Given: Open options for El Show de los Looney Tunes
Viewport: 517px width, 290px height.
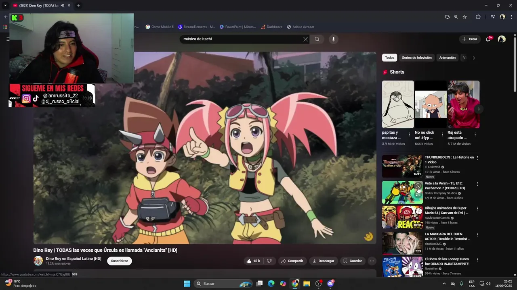Looking at the screenshot, I should pyautogui.click(x=477, y=260).
